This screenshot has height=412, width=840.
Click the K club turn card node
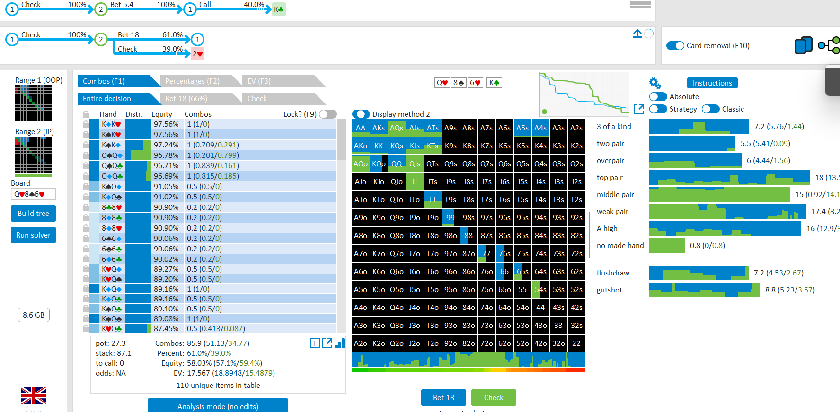pyautogui.click(x=279, y=9)
